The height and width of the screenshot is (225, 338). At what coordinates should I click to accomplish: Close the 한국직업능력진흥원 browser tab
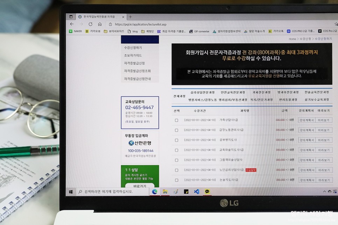(x=123, y=17)
